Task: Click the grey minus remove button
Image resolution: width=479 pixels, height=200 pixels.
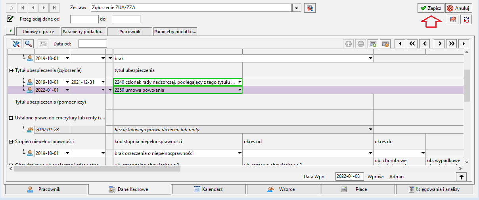Action: pyautogui.click(x=360, y=44)
